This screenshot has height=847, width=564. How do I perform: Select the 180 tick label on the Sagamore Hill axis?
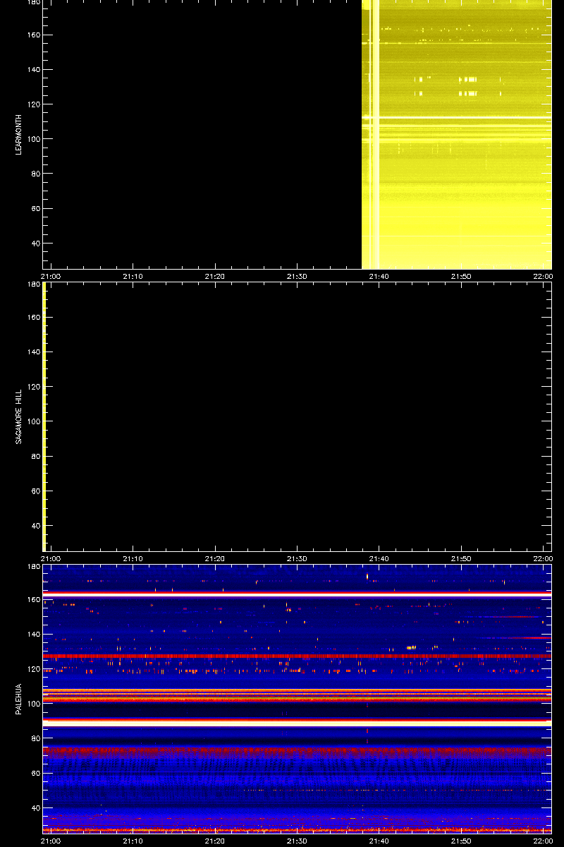[x=32, y=284]
